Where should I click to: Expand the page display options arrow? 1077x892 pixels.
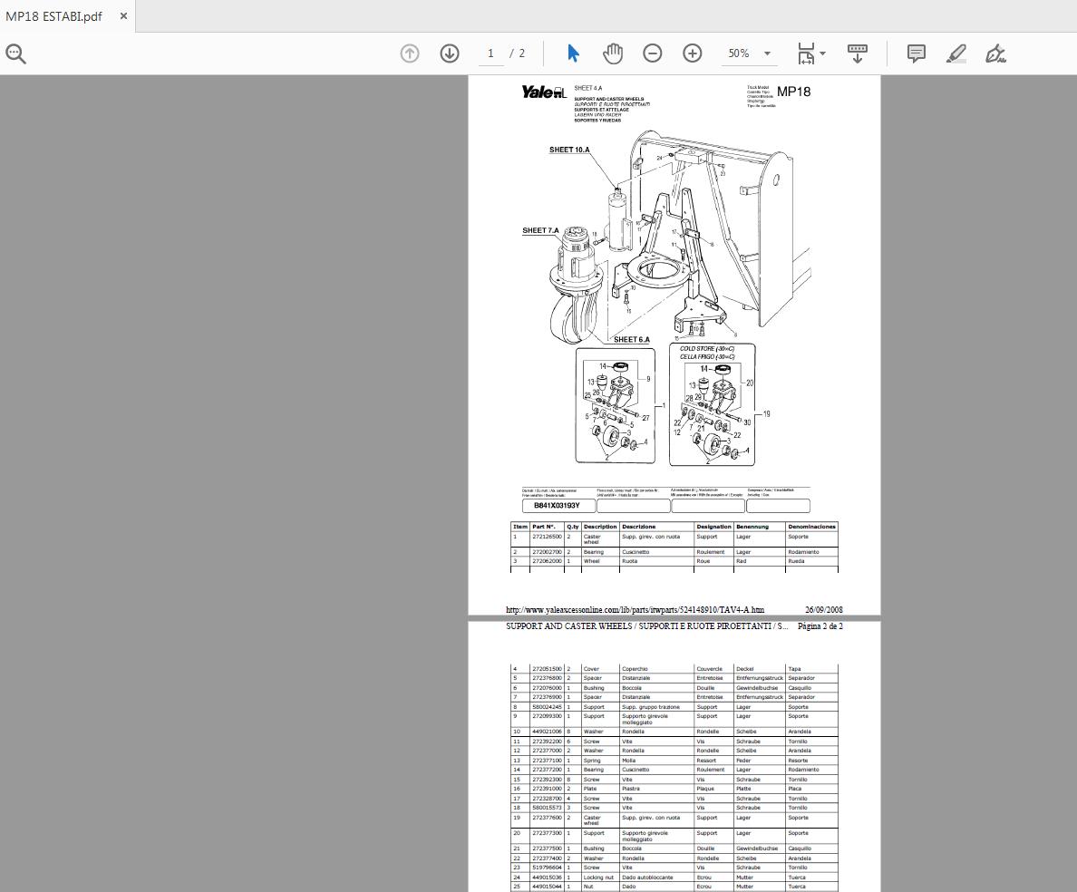pos(823,53)
